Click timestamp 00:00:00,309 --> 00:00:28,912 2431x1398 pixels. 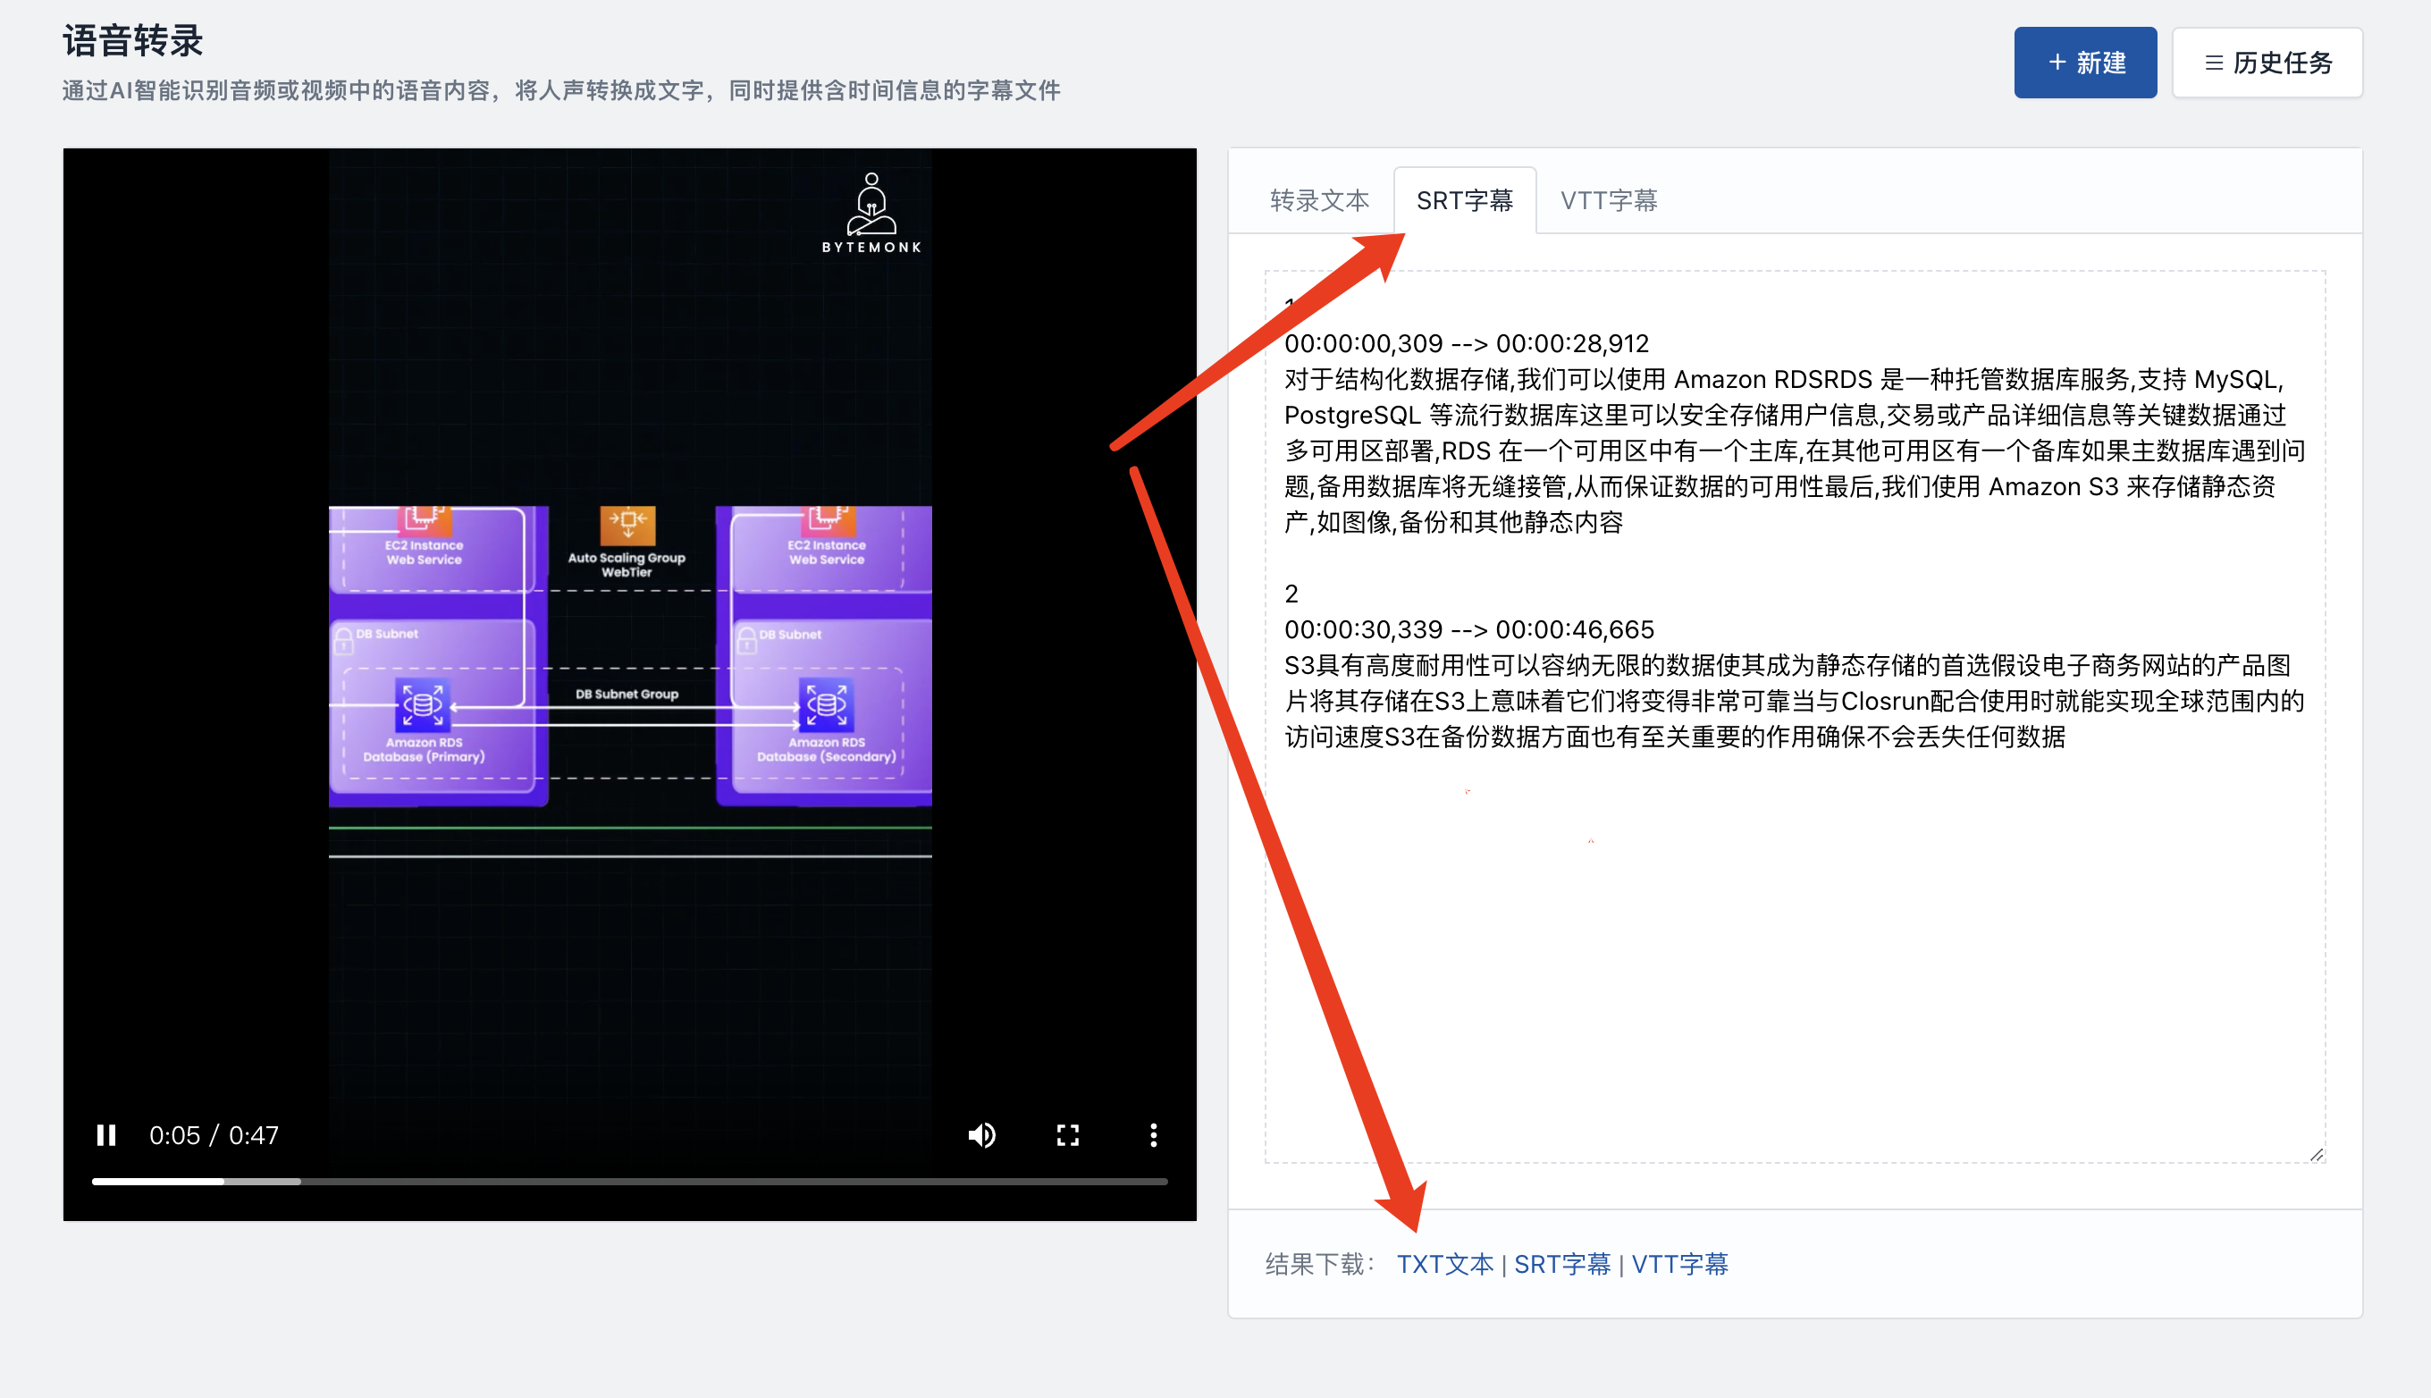[x=1467, y=344]
